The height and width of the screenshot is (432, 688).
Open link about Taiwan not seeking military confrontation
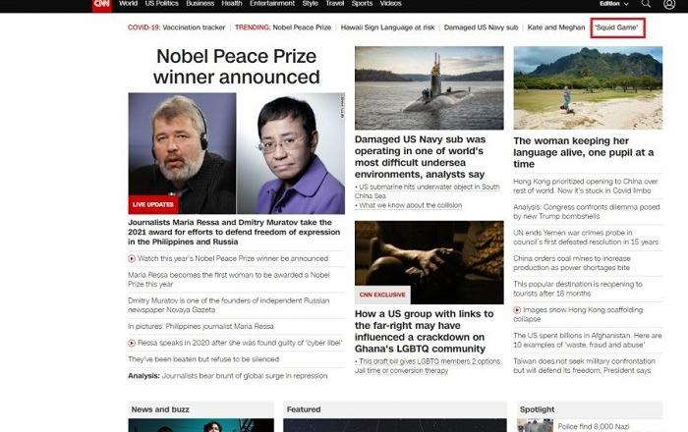[x=585, y=366]
